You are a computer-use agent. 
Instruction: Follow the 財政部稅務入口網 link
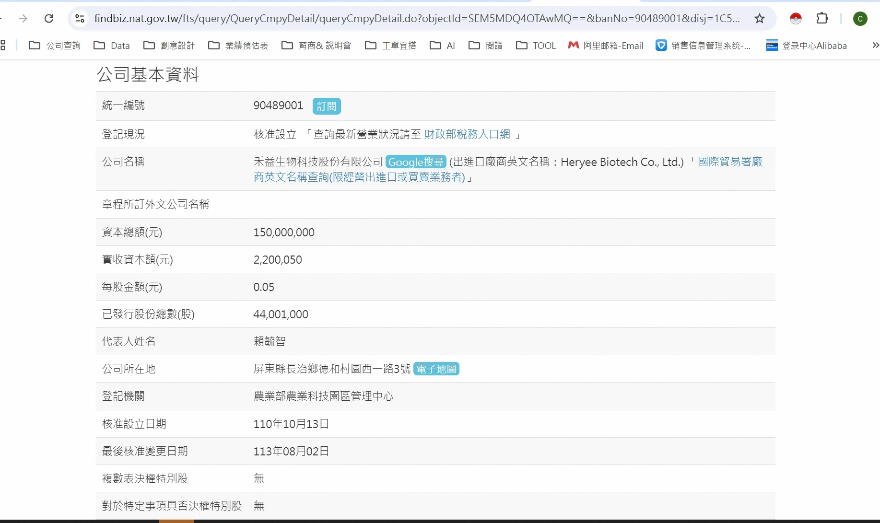tap(467, 134)
